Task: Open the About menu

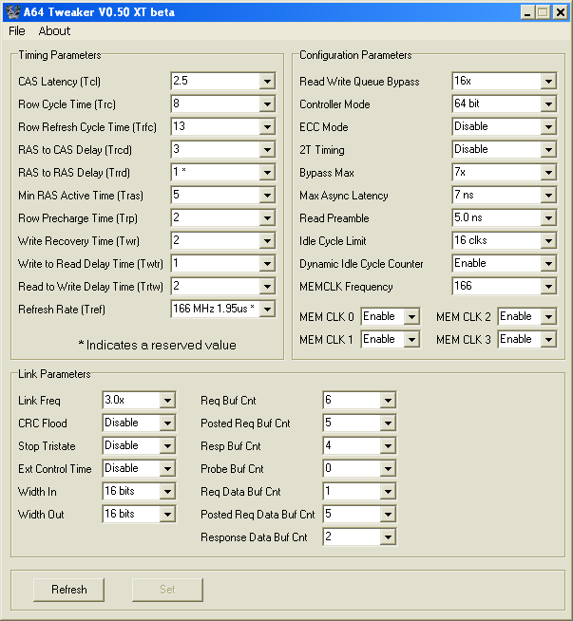Action: 54,31
